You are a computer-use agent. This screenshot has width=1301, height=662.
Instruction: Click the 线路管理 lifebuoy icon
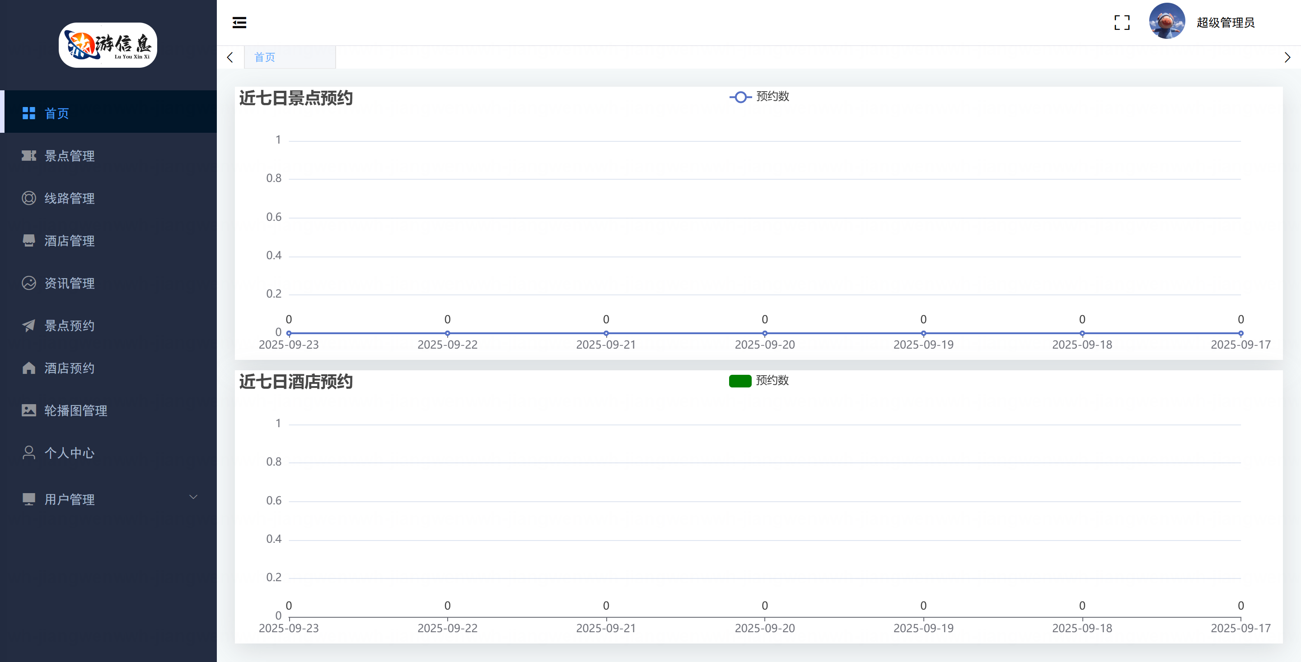(29, 198)
